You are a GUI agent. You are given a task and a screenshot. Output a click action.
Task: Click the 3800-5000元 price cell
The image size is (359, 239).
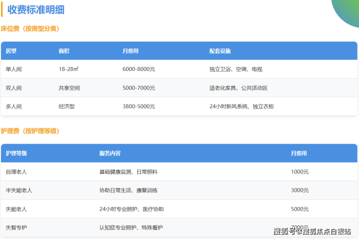tap(139, 106)
